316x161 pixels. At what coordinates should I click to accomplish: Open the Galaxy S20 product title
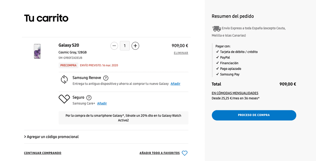(x=69, y=45)
